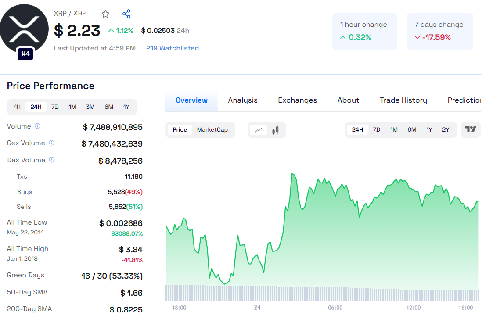Image resolution: width=482 pixels, height=319 pixels.
Task: Open the Overview tab
Action: (191, 100)
